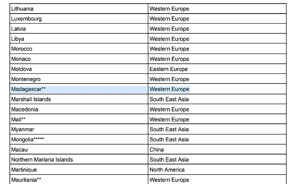Select the Macau cell

click(79, 149)
